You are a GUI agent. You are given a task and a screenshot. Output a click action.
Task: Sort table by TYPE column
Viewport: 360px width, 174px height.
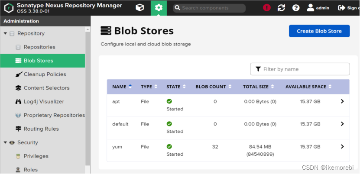(149, 87)
